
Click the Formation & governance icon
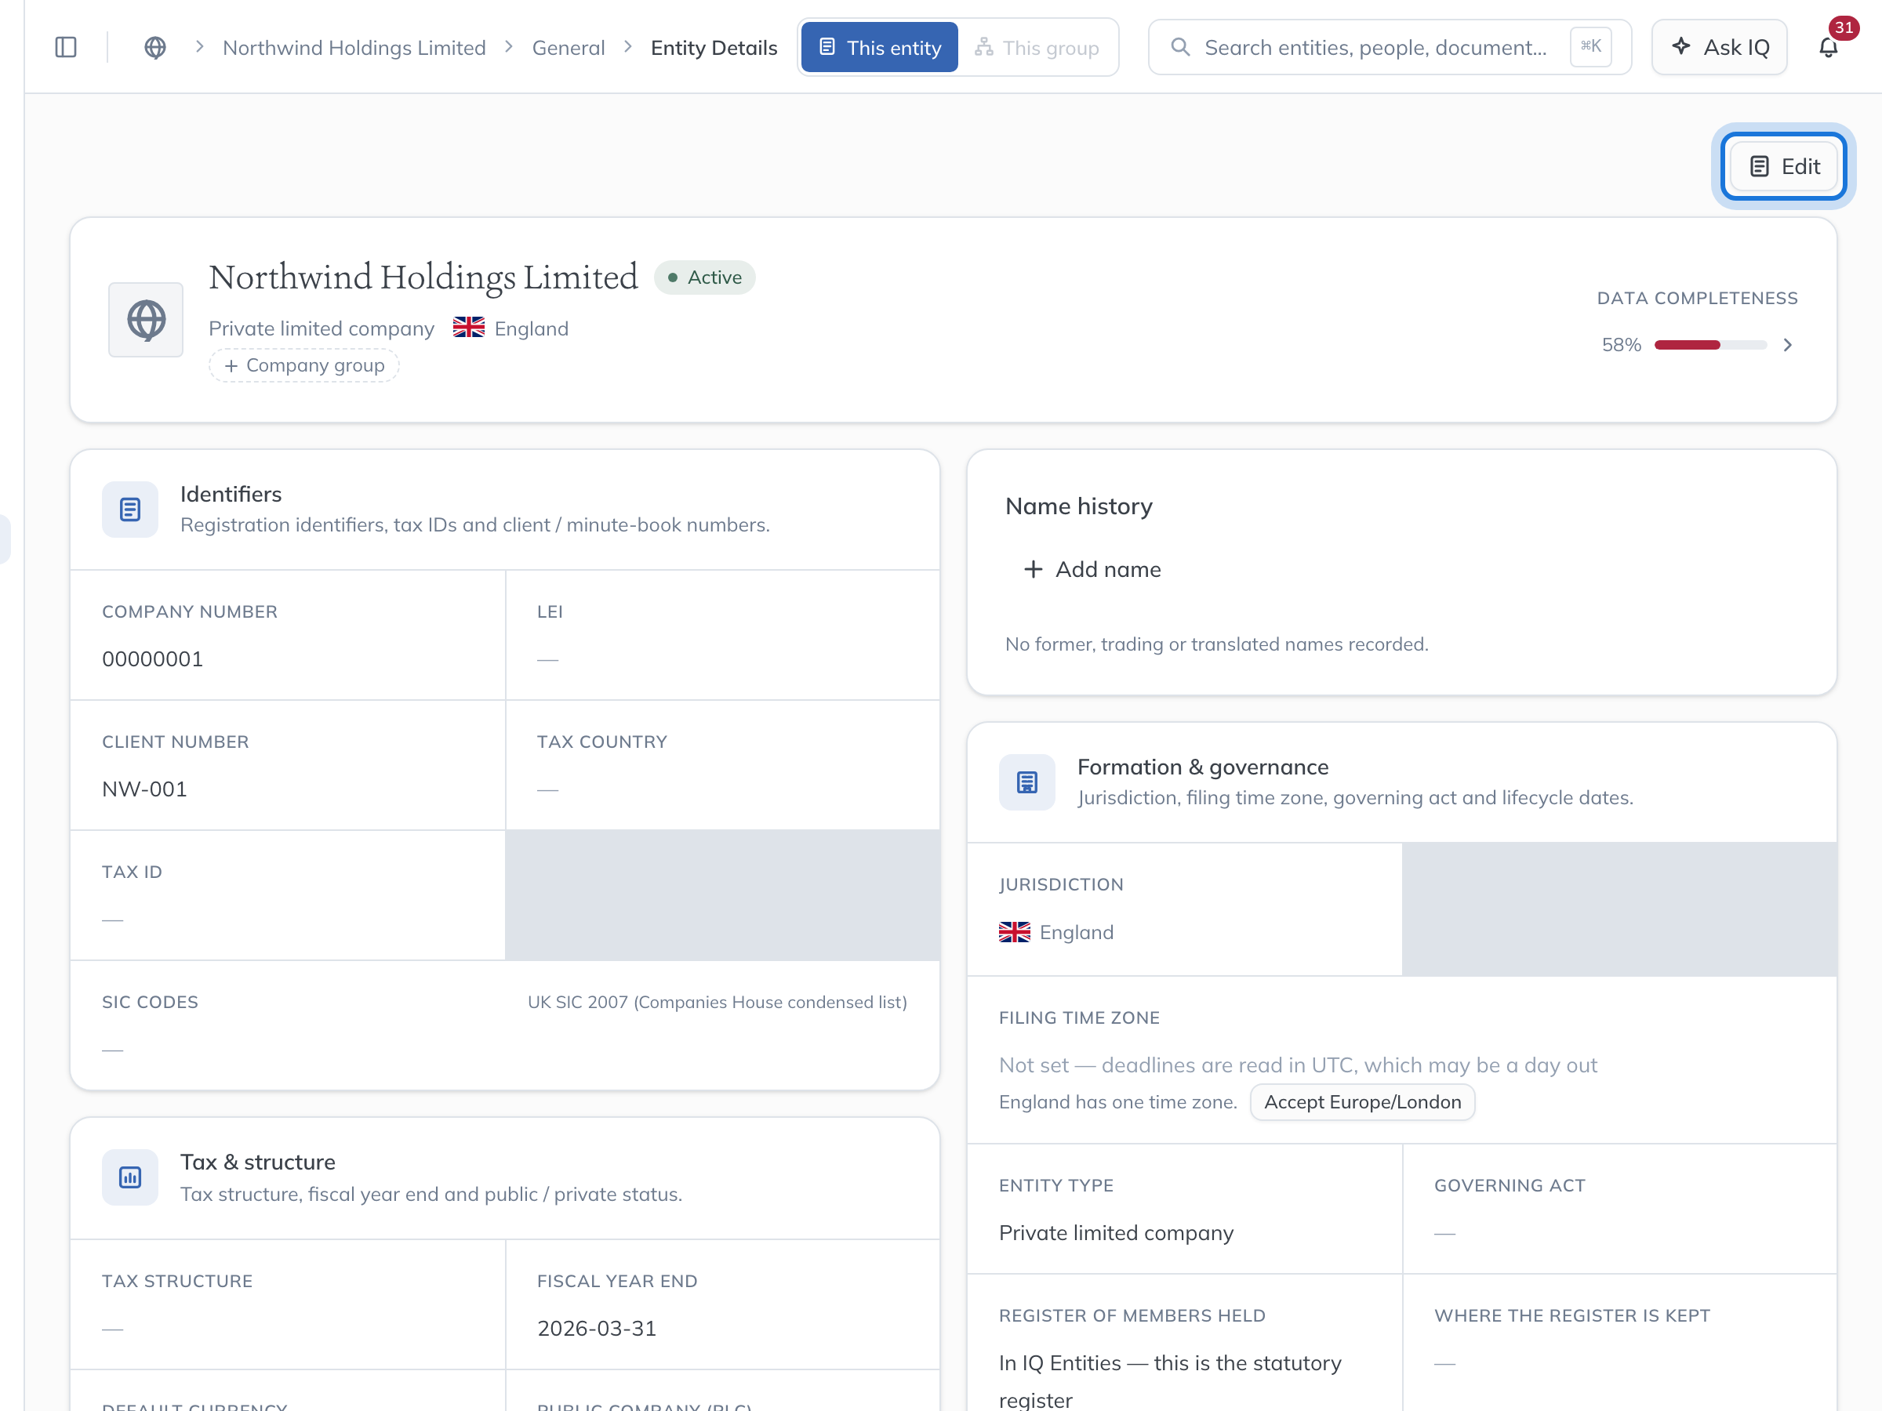point(1027,782)
